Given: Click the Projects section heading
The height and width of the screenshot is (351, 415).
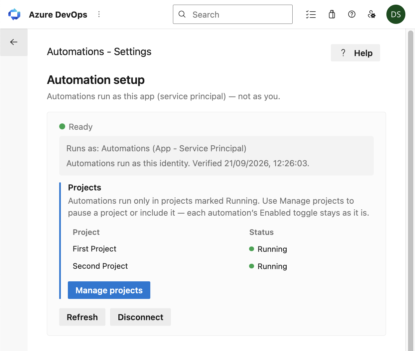Looking at the screenshot, I should [x=84, y=187].
